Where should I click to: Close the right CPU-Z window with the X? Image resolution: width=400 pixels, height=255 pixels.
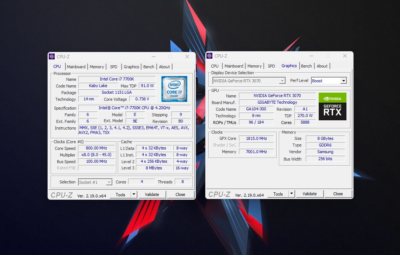(345, 56)
